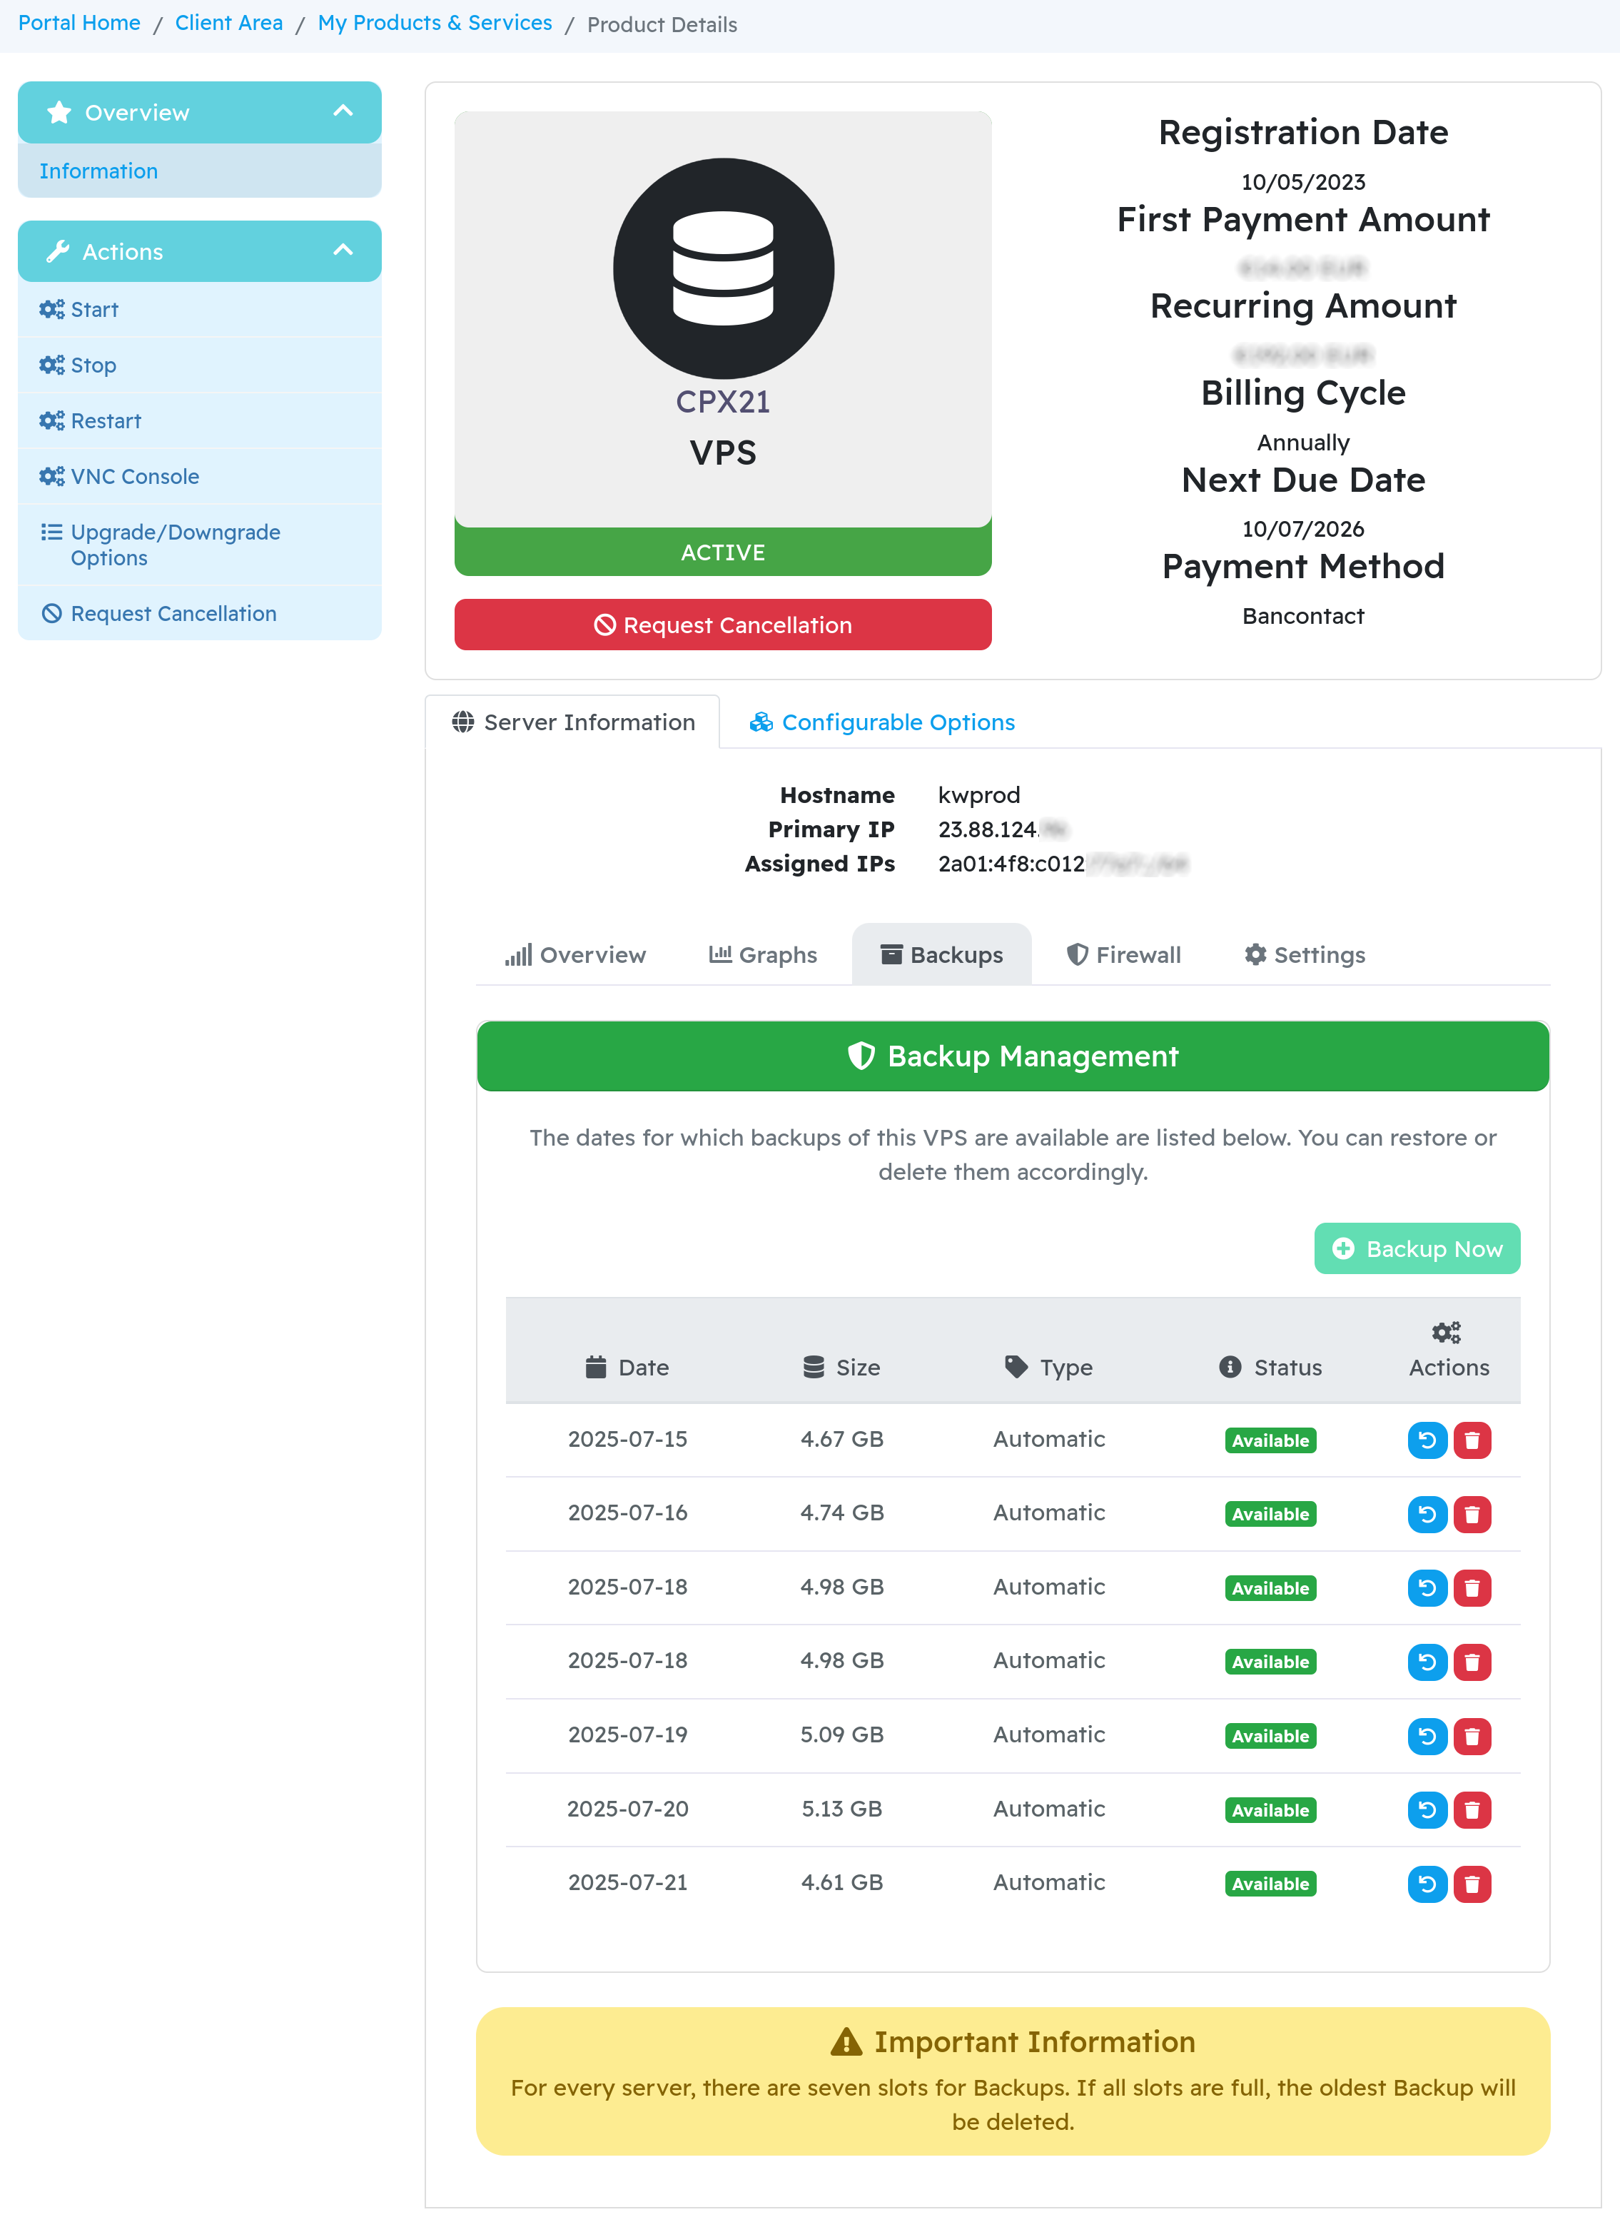Image resolution: width=1620 pixels, height=2227 pixels.
Task: Click the warning triangle in Important Information
Action: (x=846, y=2041)
